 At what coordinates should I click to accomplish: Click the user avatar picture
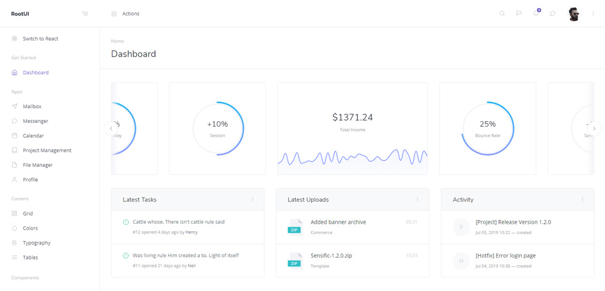pos(574,14)
